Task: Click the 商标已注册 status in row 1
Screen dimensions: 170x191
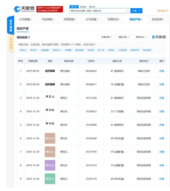Action: click(144, 71)
